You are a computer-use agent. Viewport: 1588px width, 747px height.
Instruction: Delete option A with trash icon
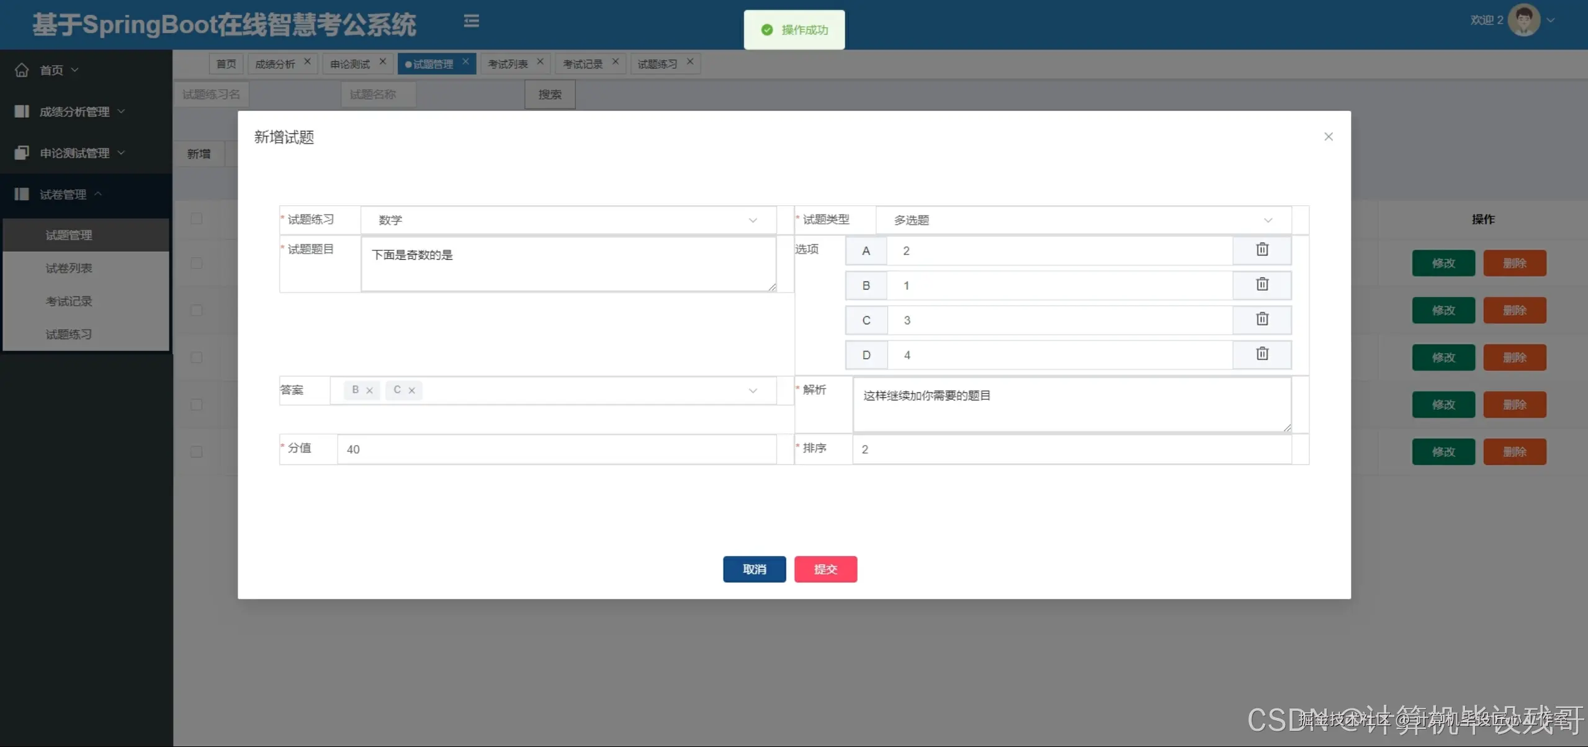pyautogui.click(x=1262, y=250)
